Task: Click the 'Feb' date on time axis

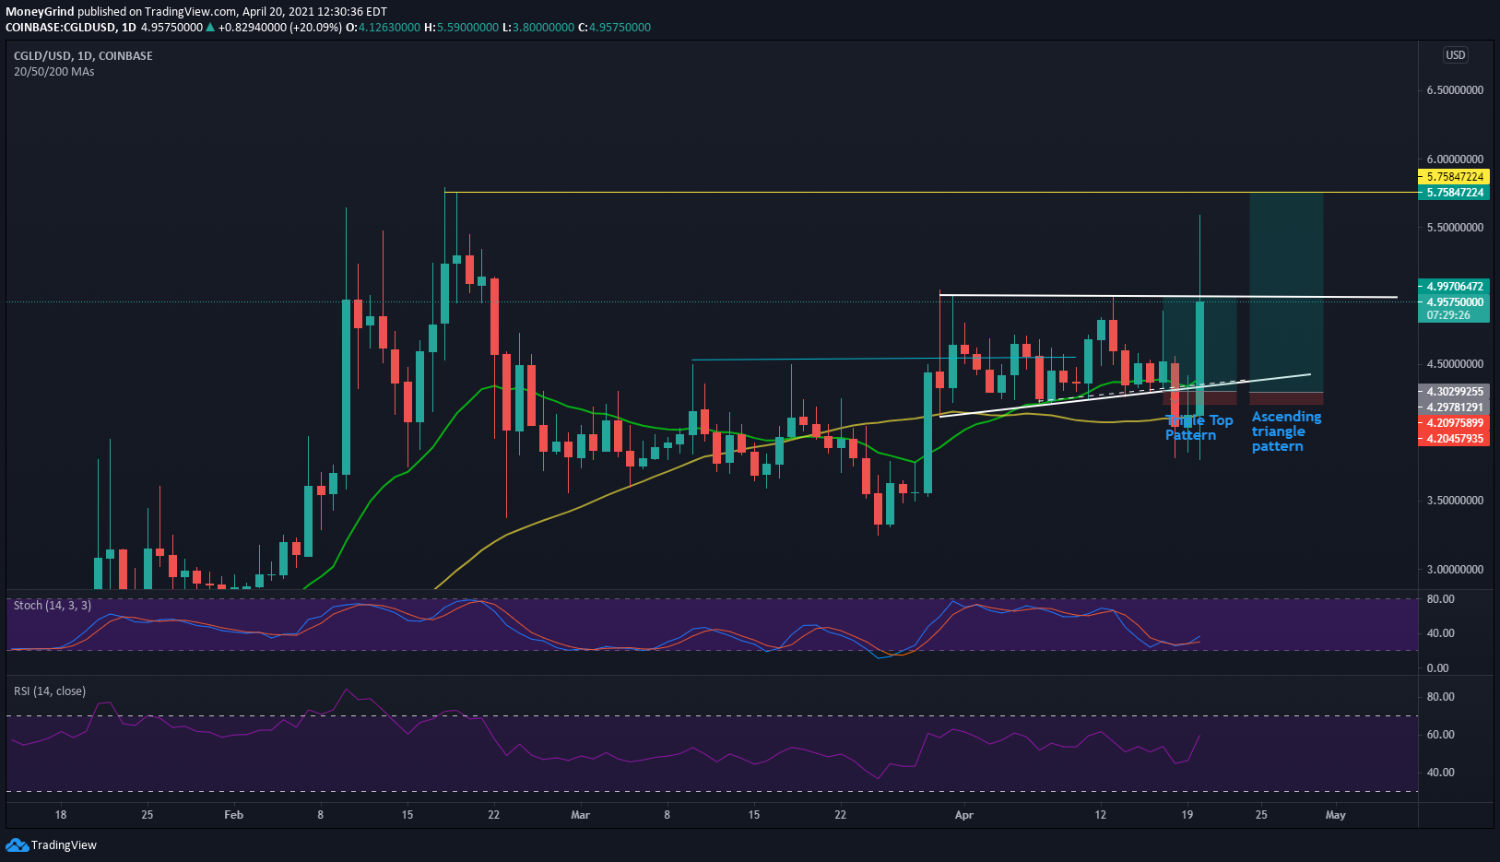Action: 233,815
